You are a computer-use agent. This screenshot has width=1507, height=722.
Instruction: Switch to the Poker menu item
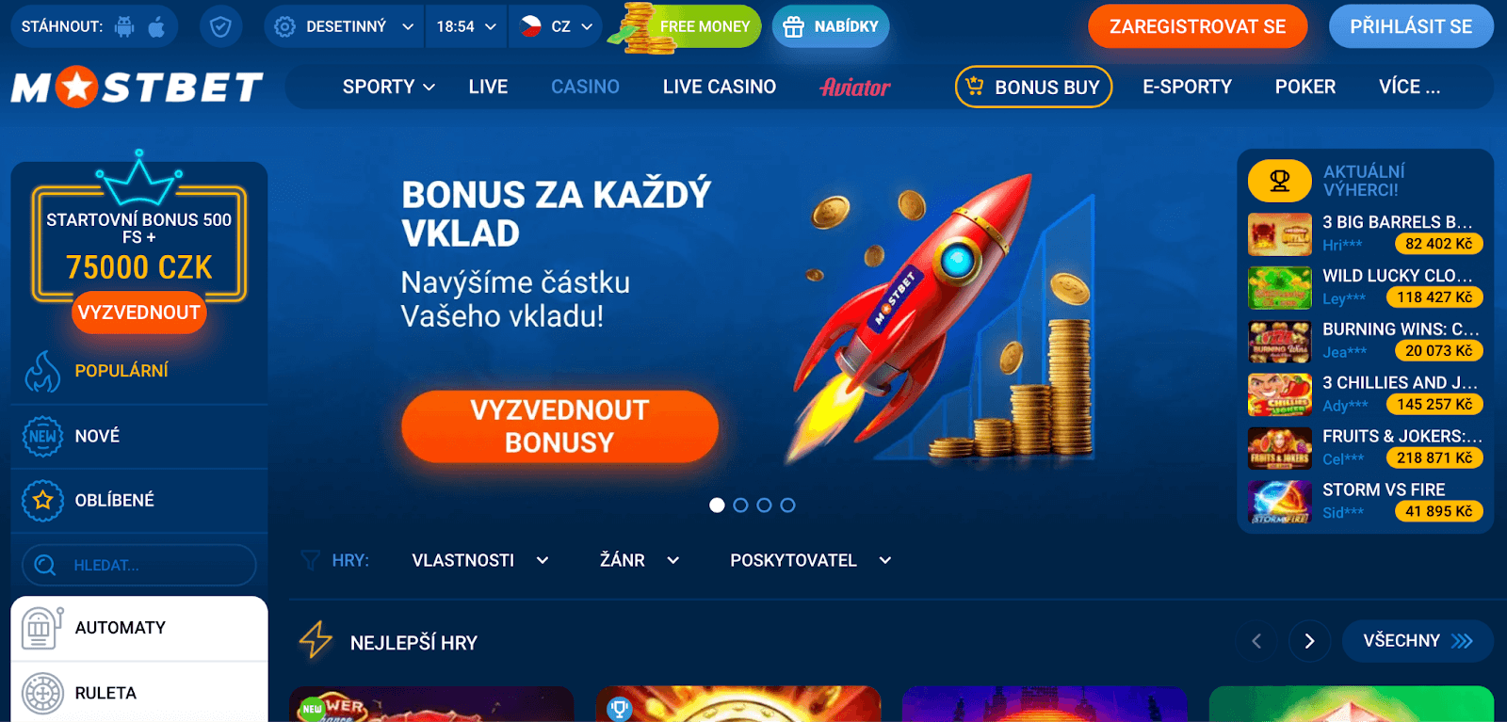pos(1304,87)
